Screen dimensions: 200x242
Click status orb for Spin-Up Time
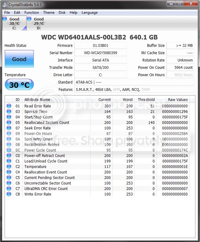pos(9,111)
